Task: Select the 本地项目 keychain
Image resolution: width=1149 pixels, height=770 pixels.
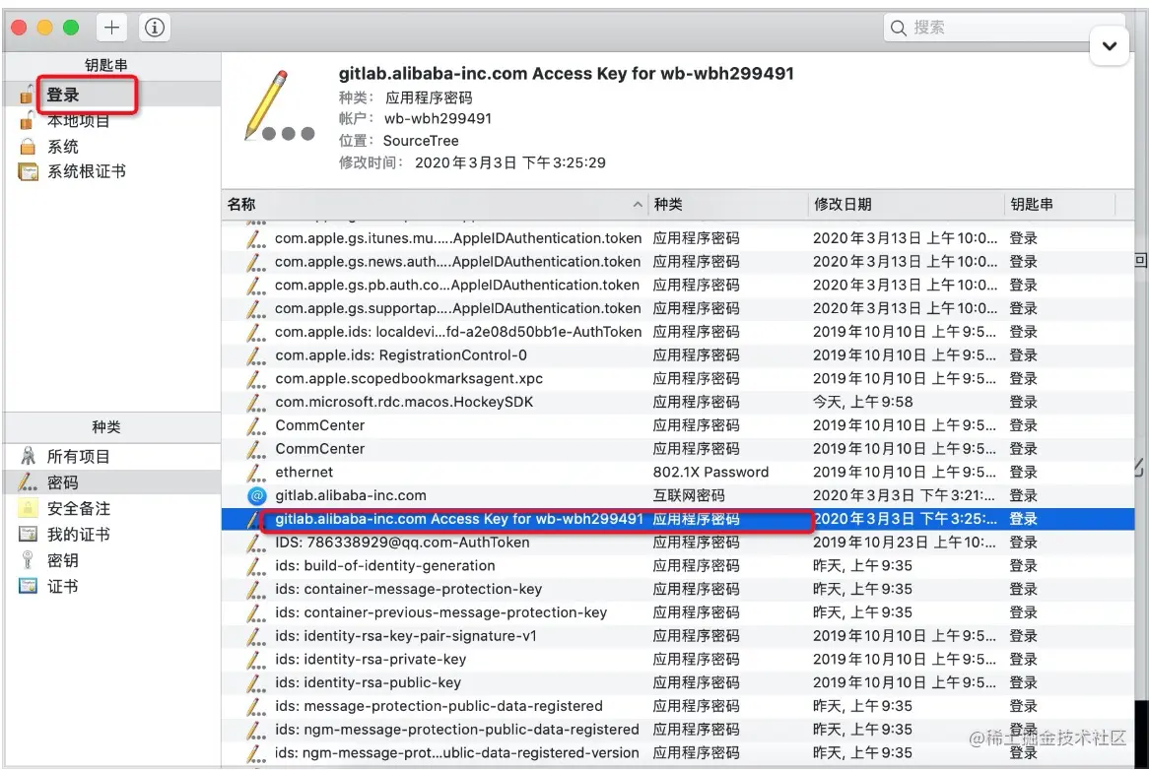Action: tap(112, 121)
